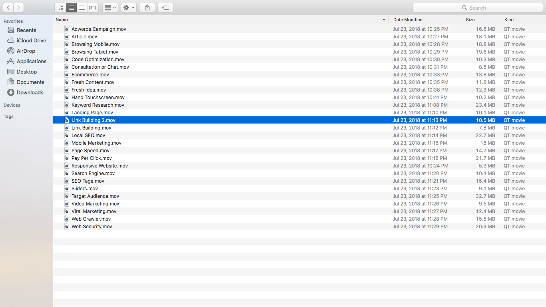The image size is (546, 307).
Task: Go back with the left arrow button
Action: (8, 8)
